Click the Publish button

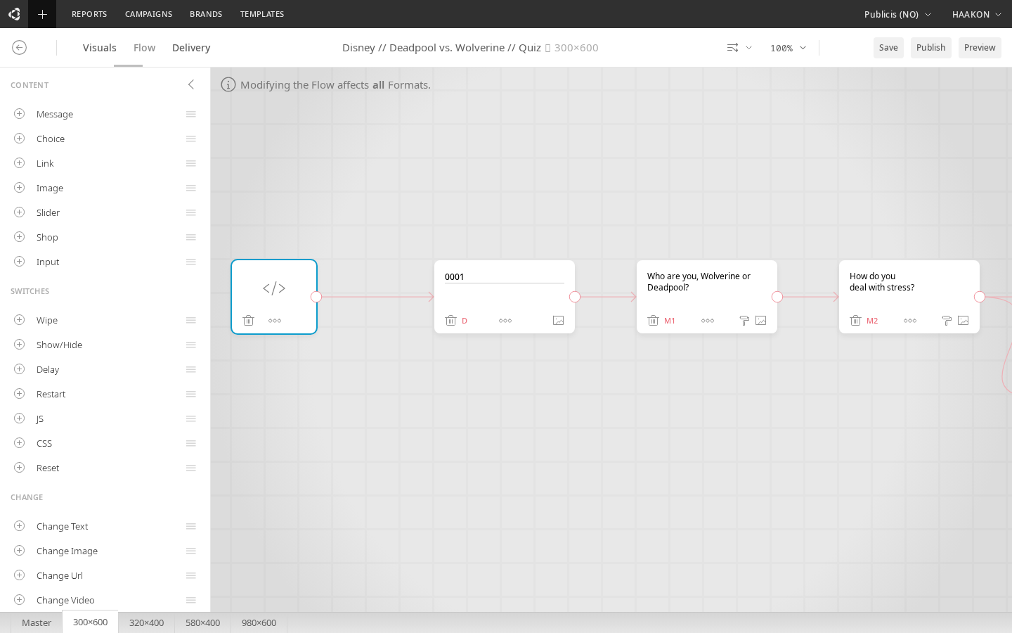coord(930,47)
